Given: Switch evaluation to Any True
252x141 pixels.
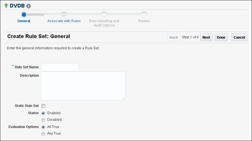Looking at the screenshot, I should click(x=44, y=134).
